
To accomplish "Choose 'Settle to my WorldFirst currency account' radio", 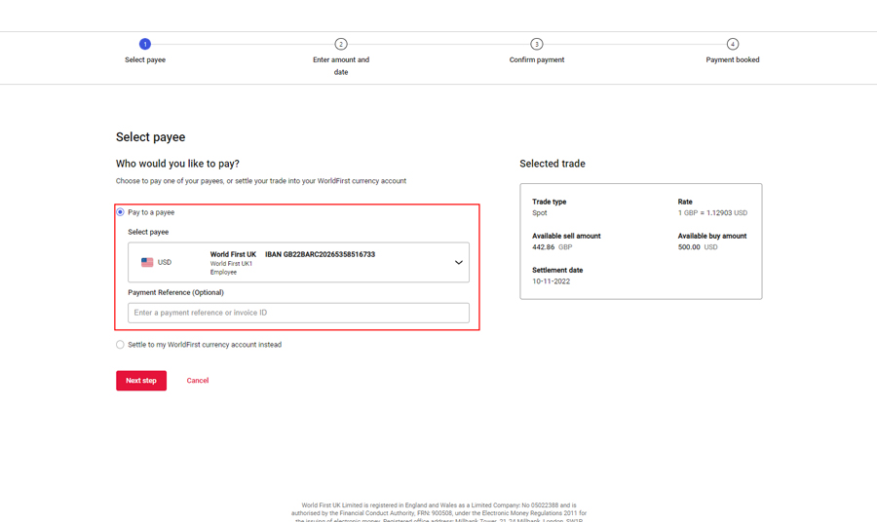I will click(121, 345).
